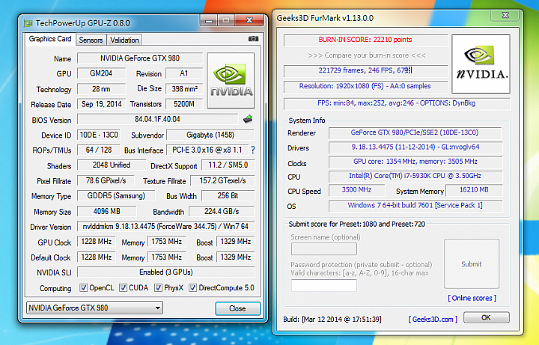
Task: Click the Shaders value 2048 Unified
Action: coord(112,165)
